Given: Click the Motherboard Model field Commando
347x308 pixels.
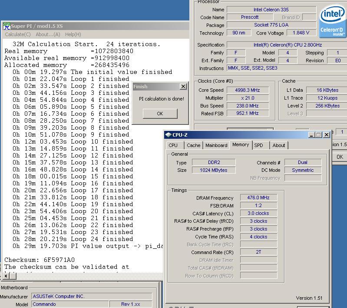Looking at the screenshot, I should 70,304.
